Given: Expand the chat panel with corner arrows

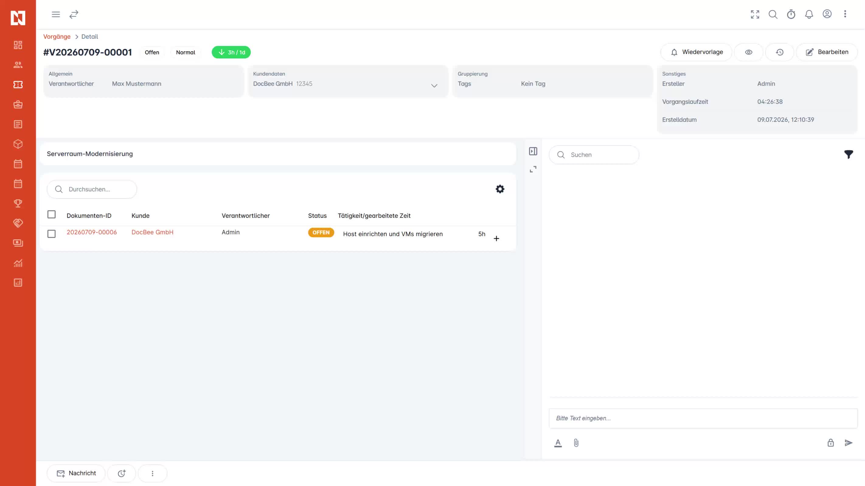Looking at the screenshot, I should click(533, 169).
